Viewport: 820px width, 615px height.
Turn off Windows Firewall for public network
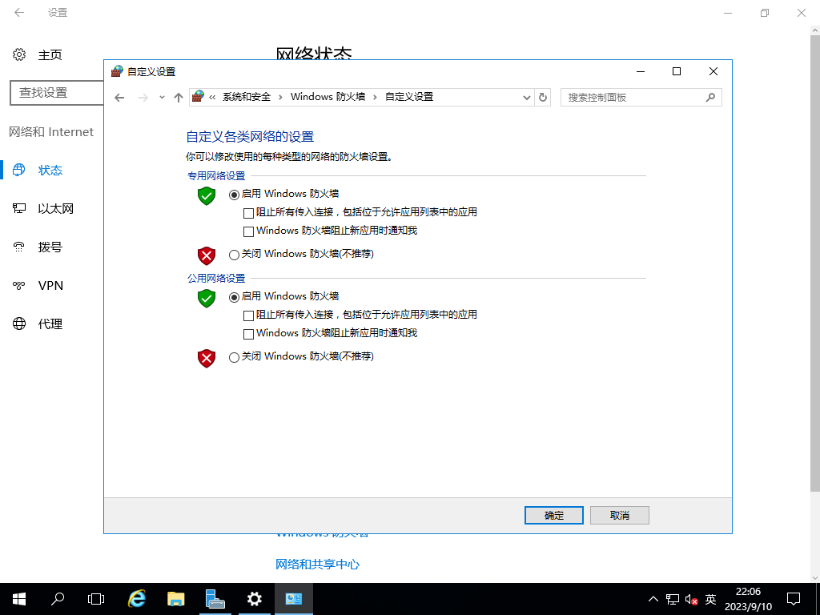(x=234, y=357)
